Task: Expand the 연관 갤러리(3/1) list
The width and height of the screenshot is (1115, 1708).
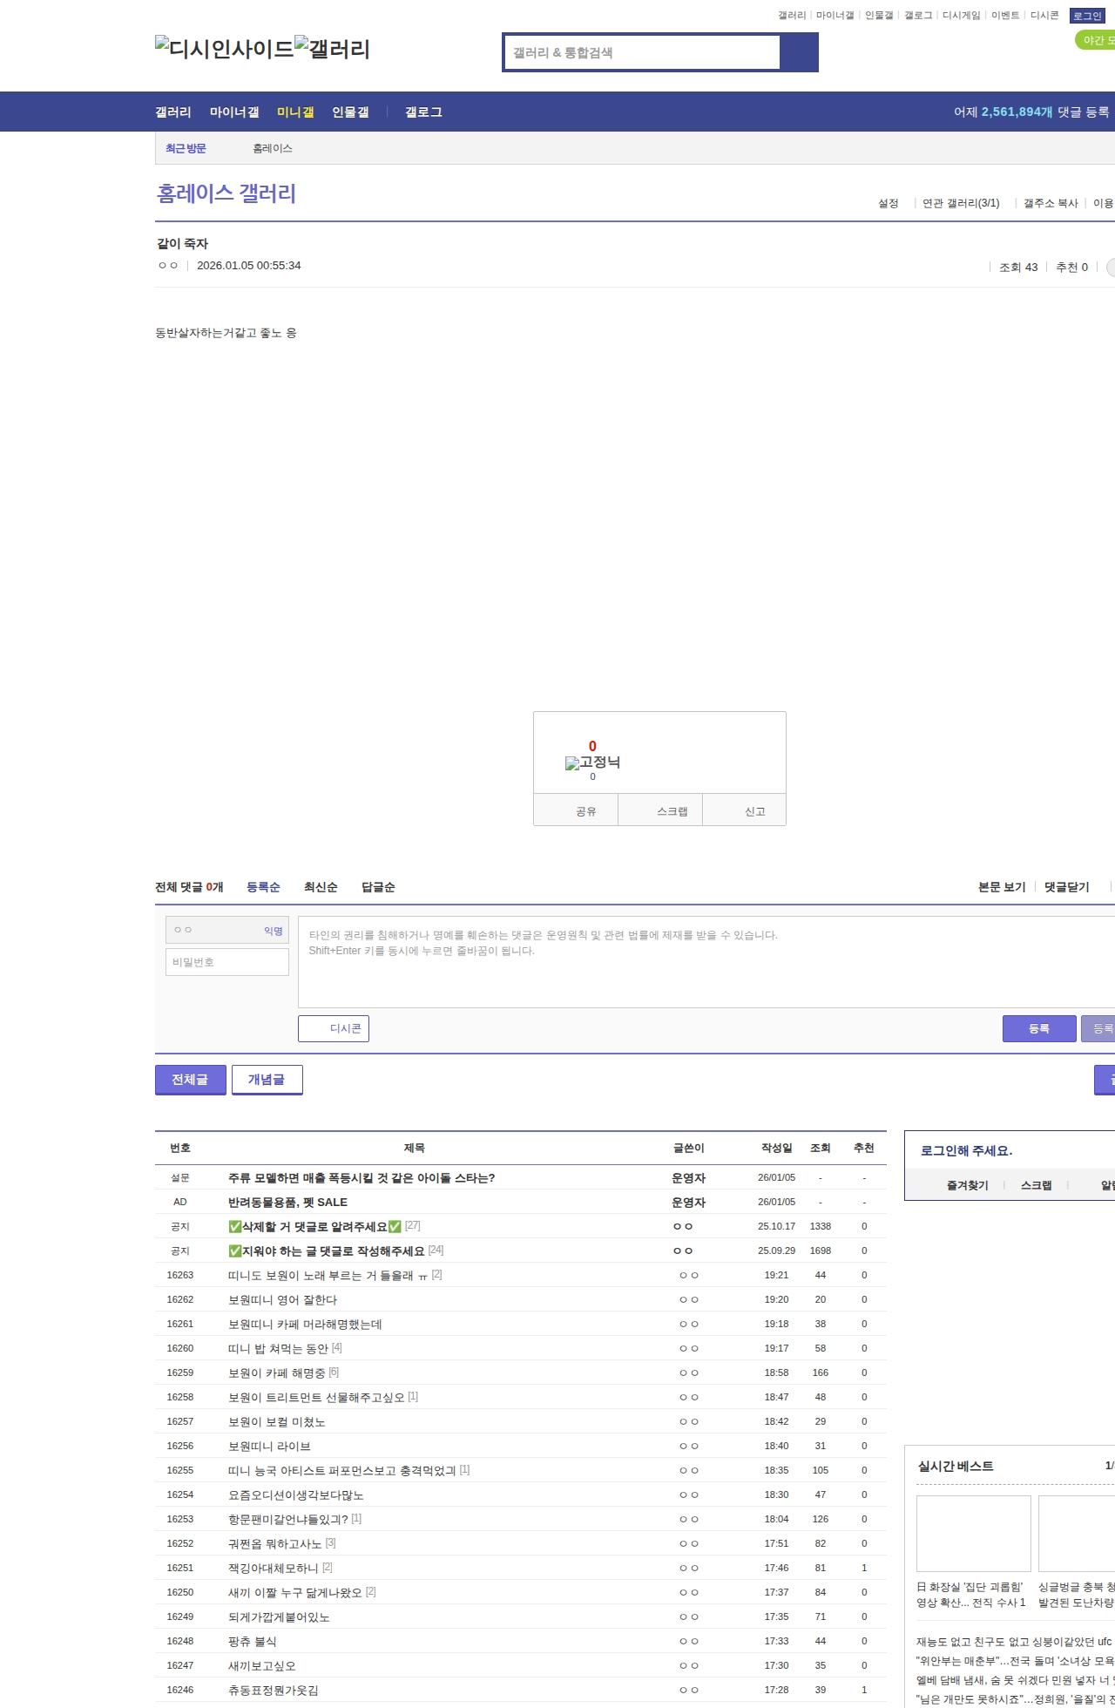Action: 961,203
